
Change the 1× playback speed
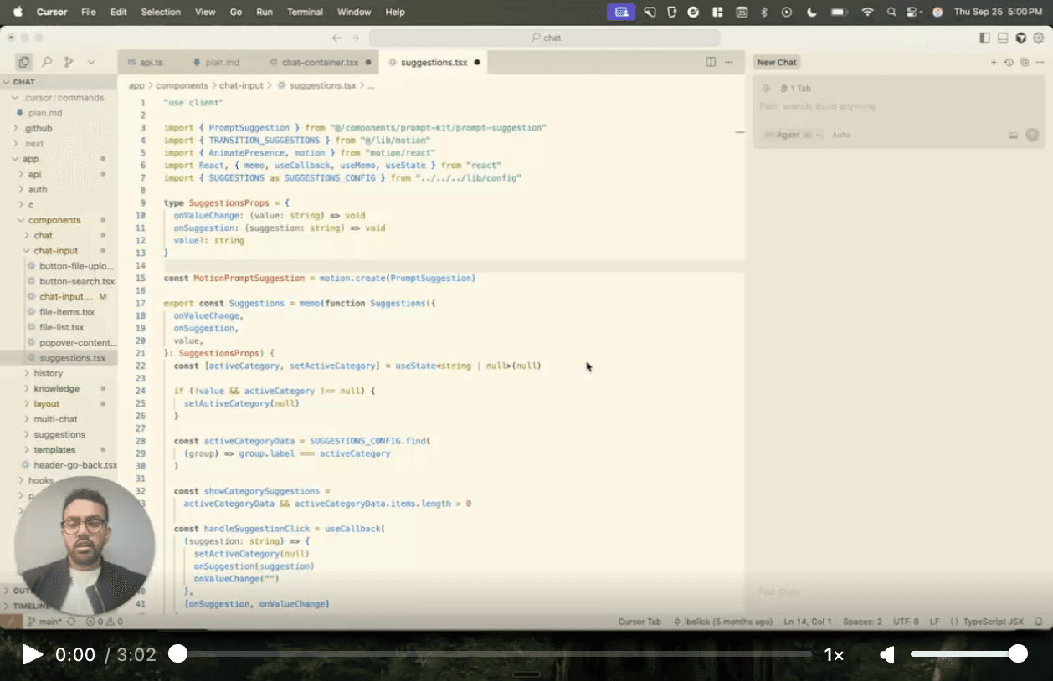[834, 654]
